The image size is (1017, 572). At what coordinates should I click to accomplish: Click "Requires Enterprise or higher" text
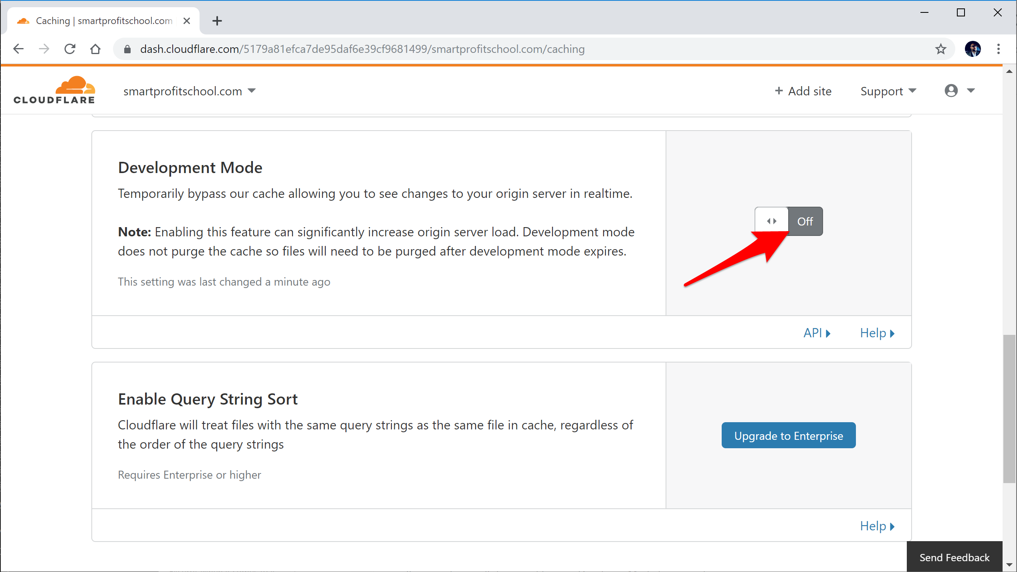[189, 475]
